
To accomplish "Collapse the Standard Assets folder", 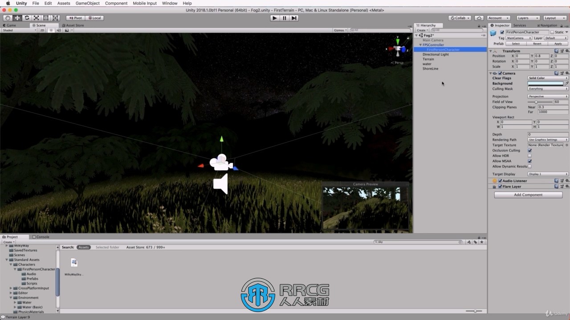I will click(x=7, y=260).
